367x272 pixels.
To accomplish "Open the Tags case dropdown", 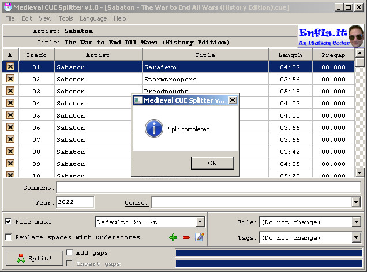I will coord(356,237).
